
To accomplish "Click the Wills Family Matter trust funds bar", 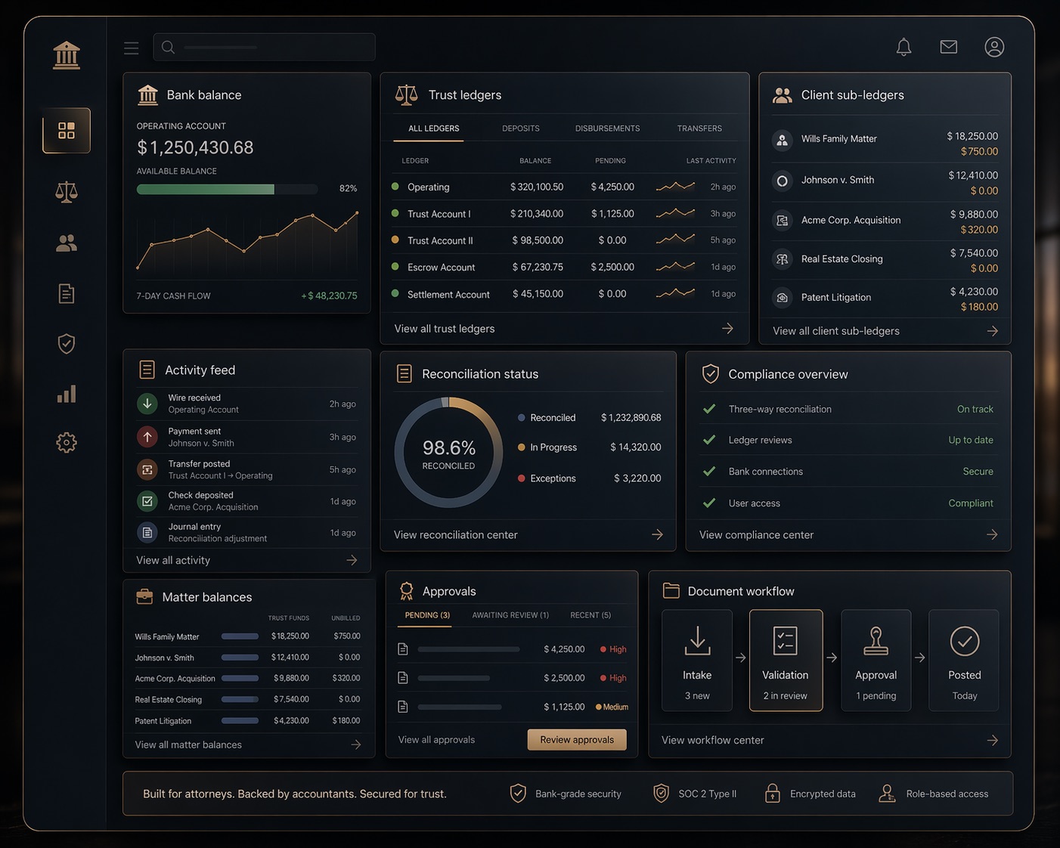I will 240,636.
